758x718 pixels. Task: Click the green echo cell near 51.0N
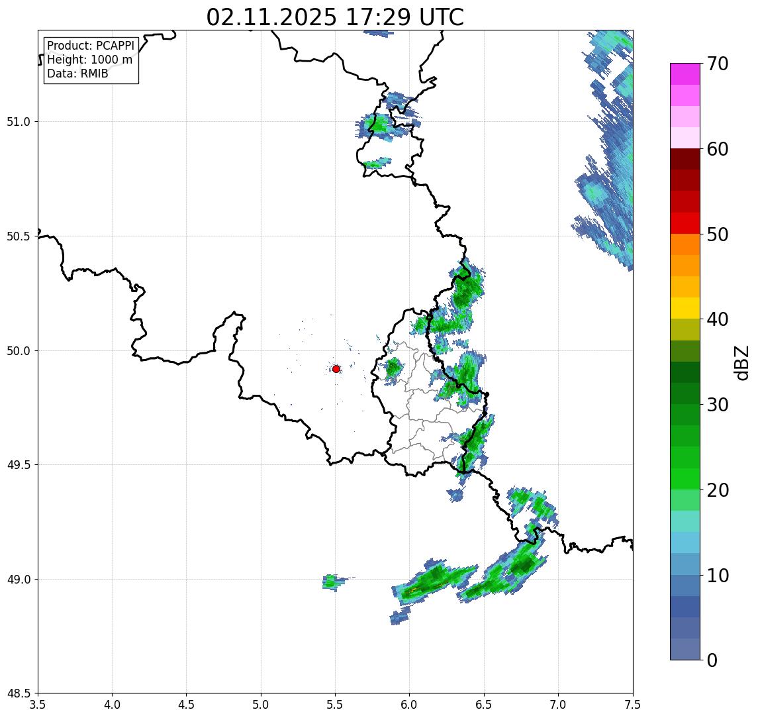pos(377,125)
